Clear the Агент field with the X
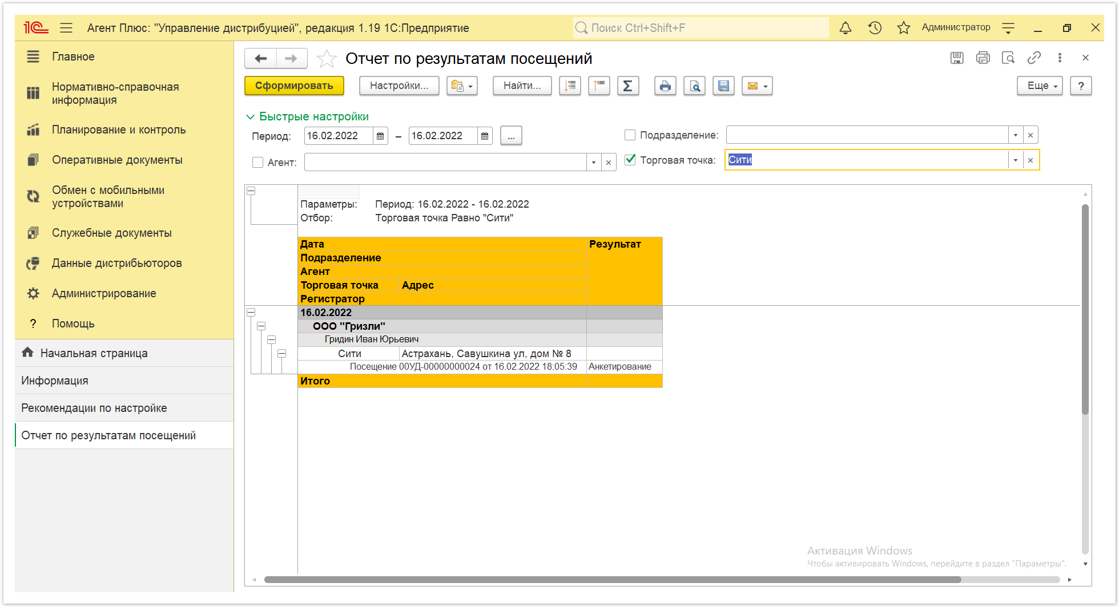1119x607 pixels. [609, 163]
